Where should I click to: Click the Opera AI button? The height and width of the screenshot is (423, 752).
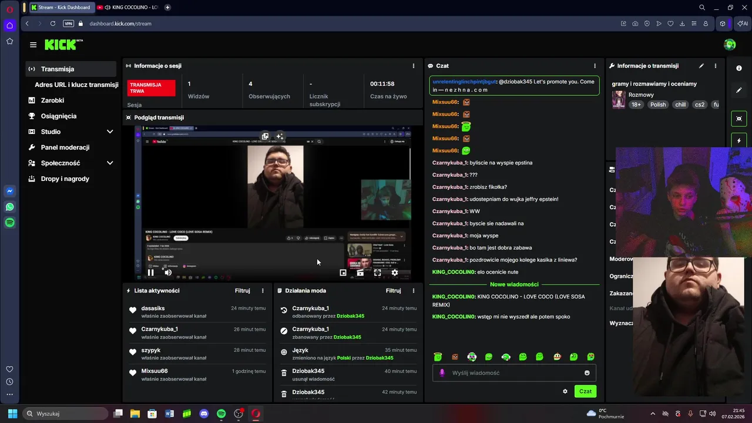tap(741, 23)
